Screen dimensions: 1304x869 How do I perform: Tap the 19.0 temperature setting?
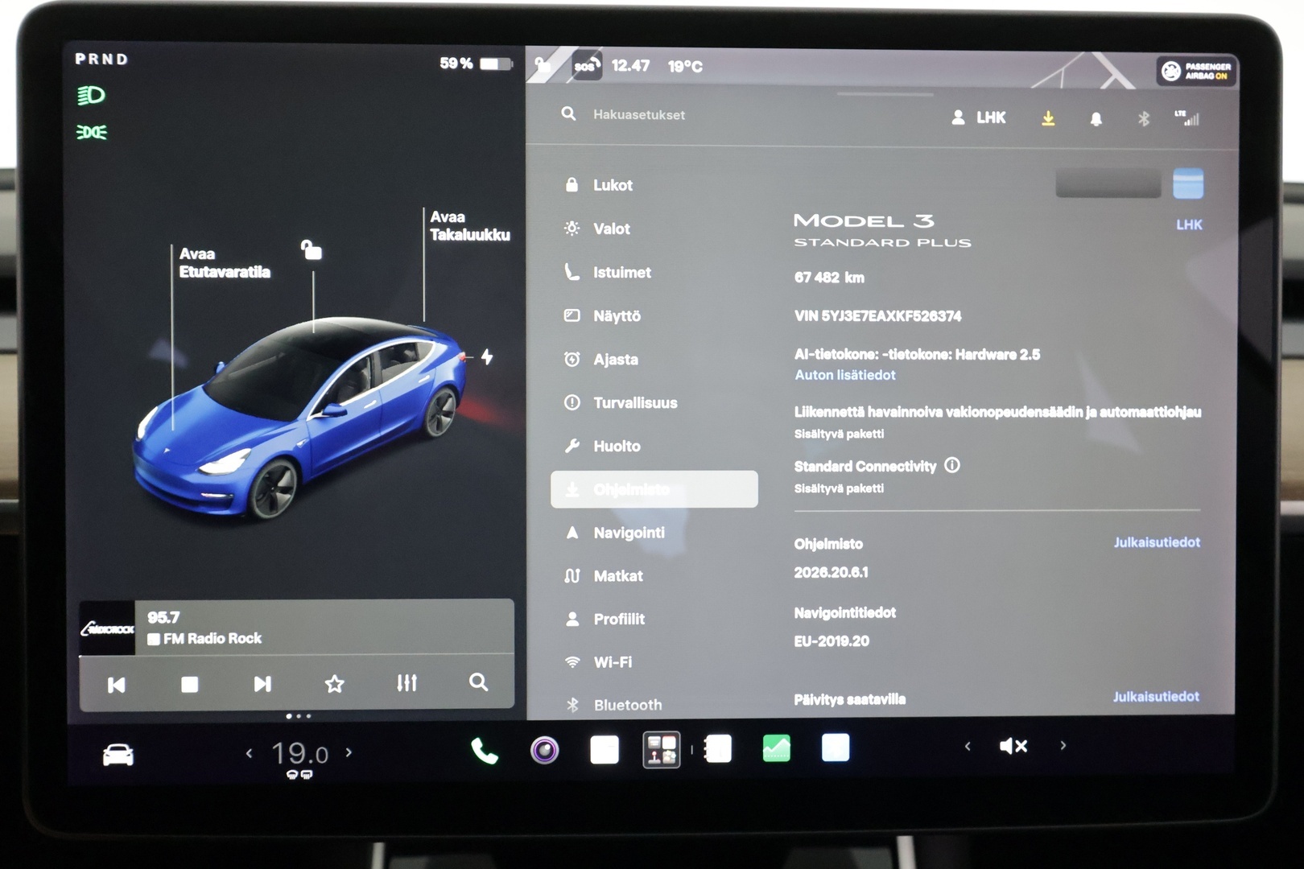(x=299, y=754)
